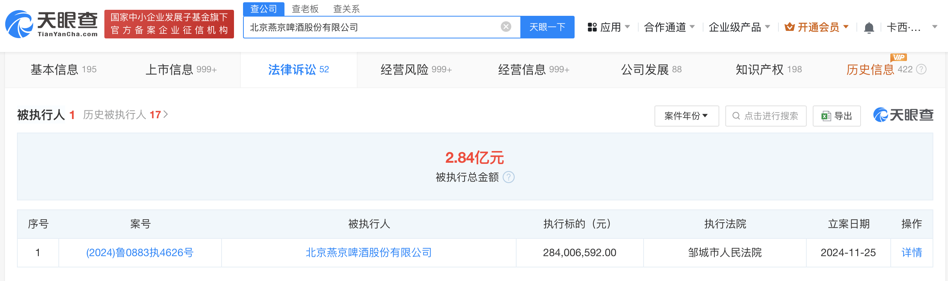Clear the search box with X icon
This screenshot has width=948, height=281.
(506, 27)
